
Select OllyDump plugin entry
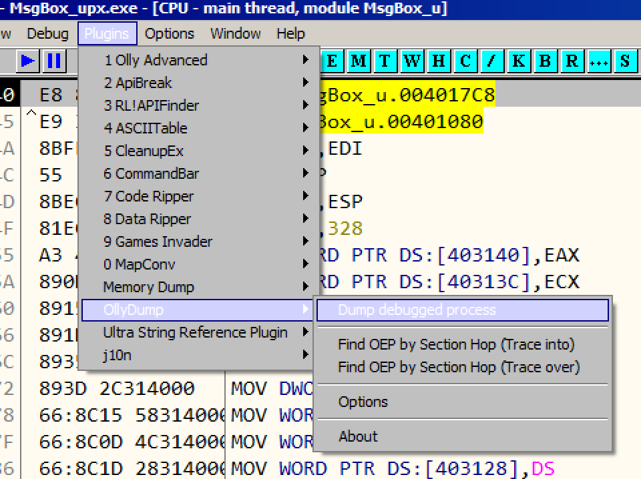pos(198,310)
